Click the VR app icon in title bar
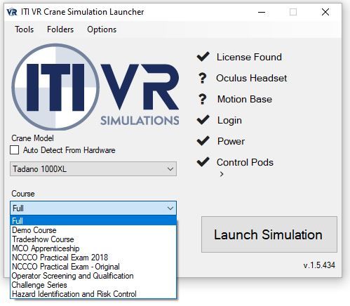350x306 pixels. 12,12
